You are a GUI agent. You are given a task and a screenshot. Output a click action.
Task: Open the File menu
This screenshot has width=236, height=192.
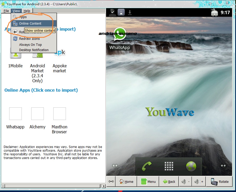(x=6, y=11)
